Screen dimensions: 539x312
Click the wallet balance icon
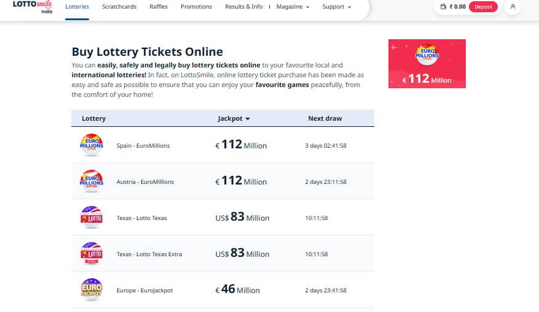(x=443, y=7)
